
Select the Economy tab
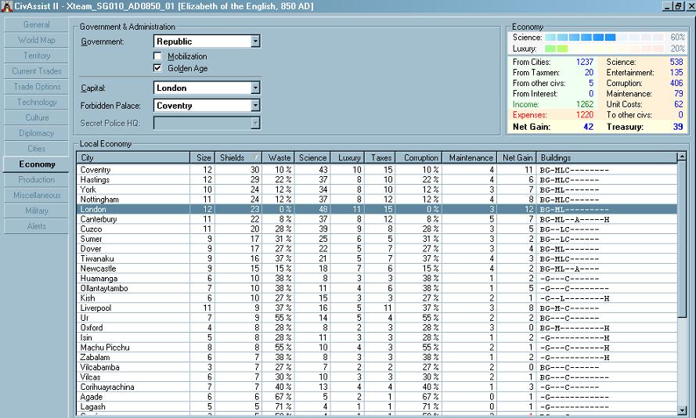pos(36,164)
